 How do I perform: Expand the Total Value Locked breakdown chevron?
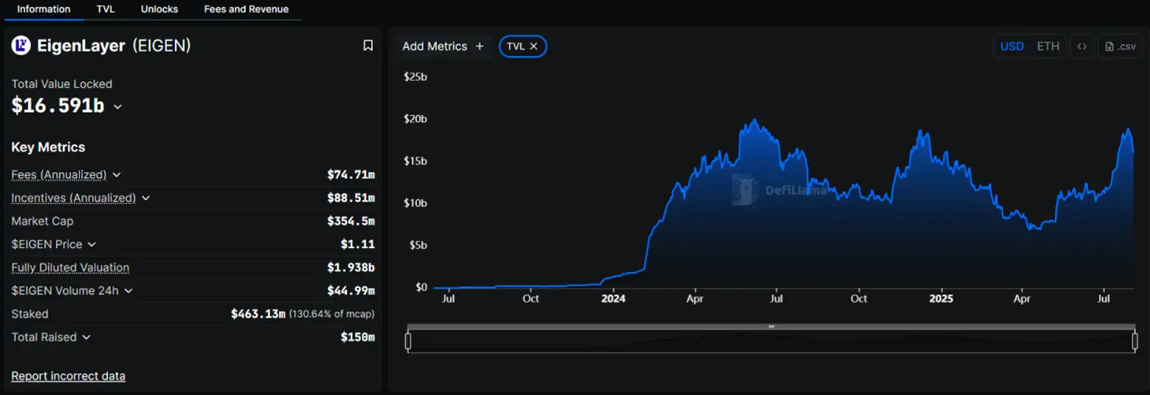click(118, 106)
